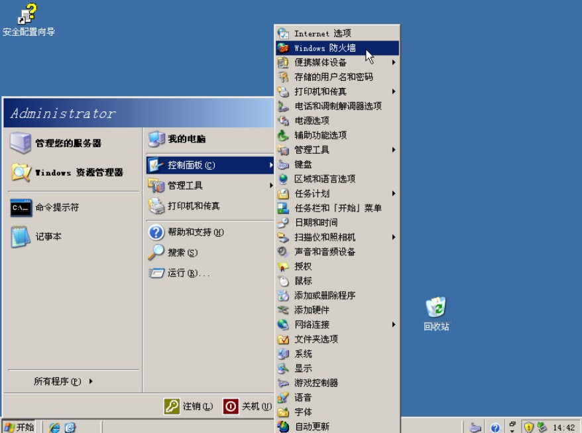The height and width of the screenshot is (433, 582).
Task: Click the 注销(L) log off button
Action: point(188,406)
